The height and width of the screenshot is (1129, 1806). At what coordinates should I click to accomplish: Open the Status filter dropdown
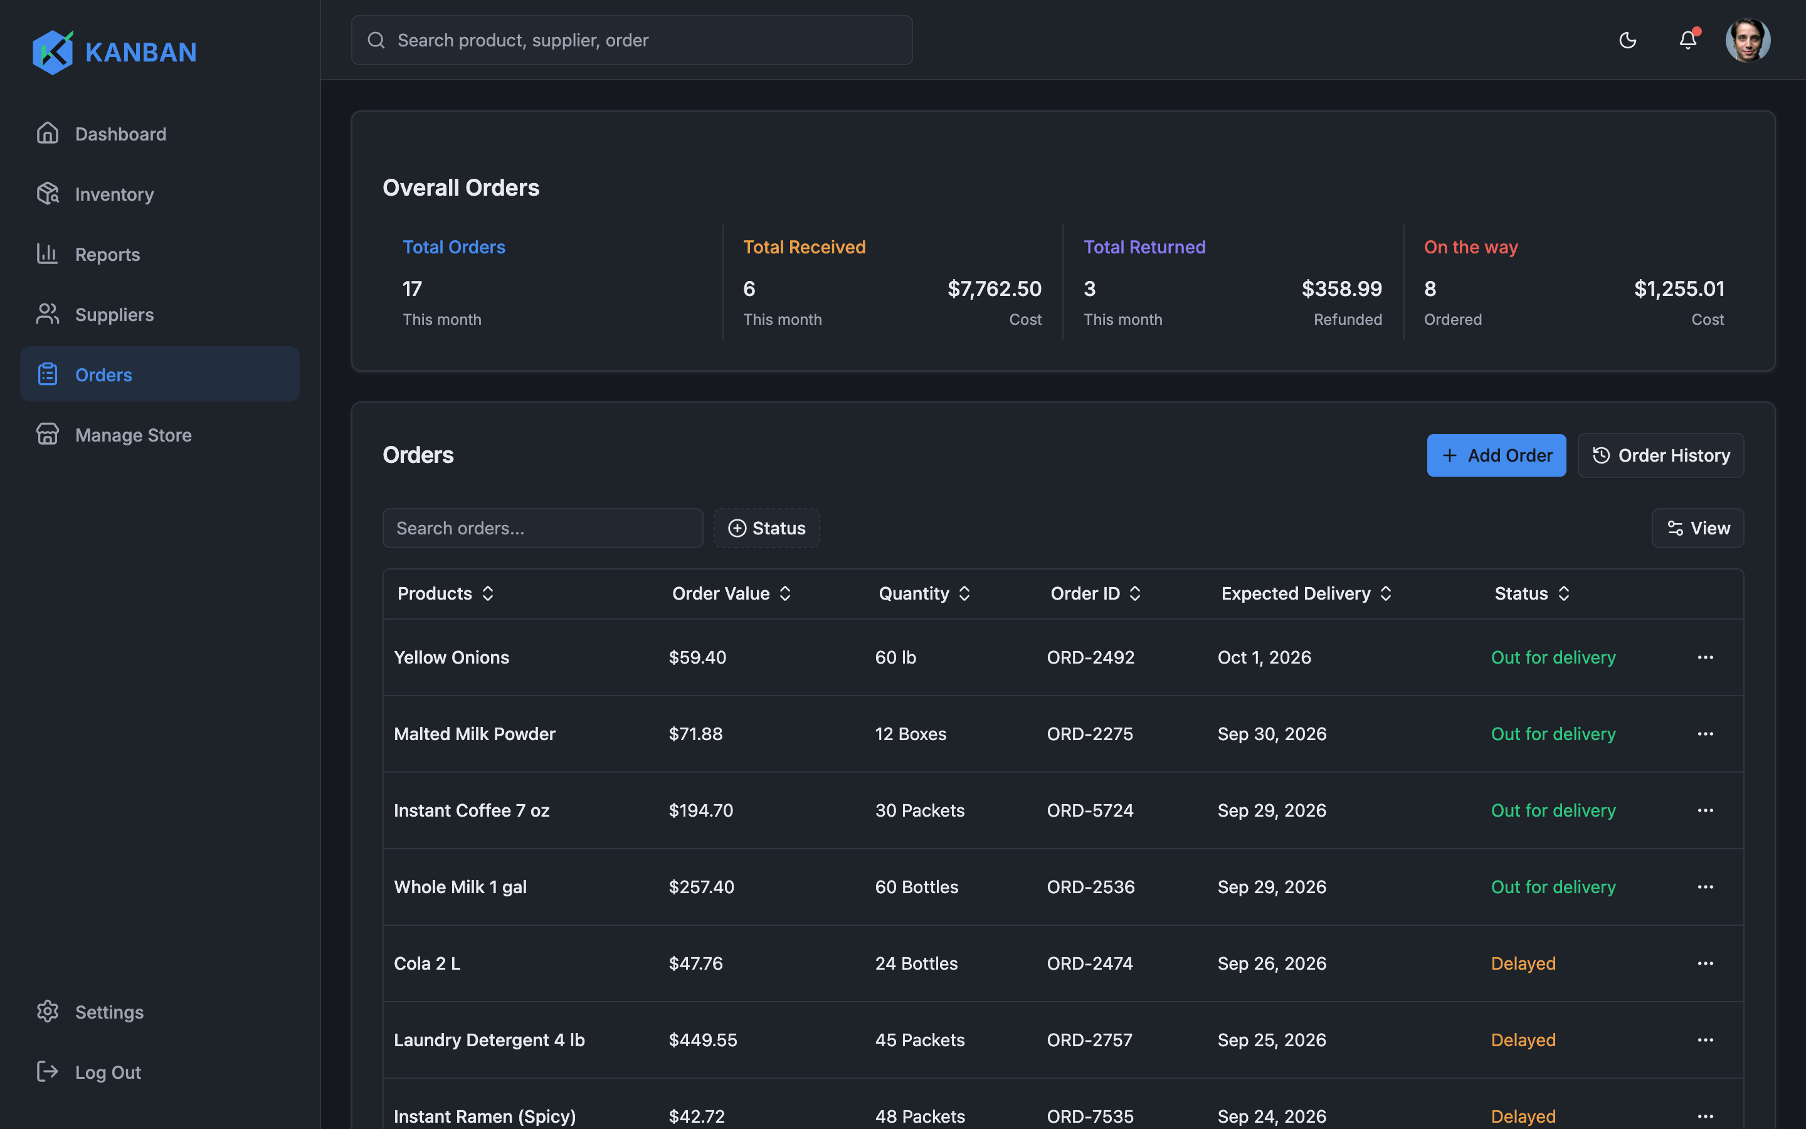[766, 528]
